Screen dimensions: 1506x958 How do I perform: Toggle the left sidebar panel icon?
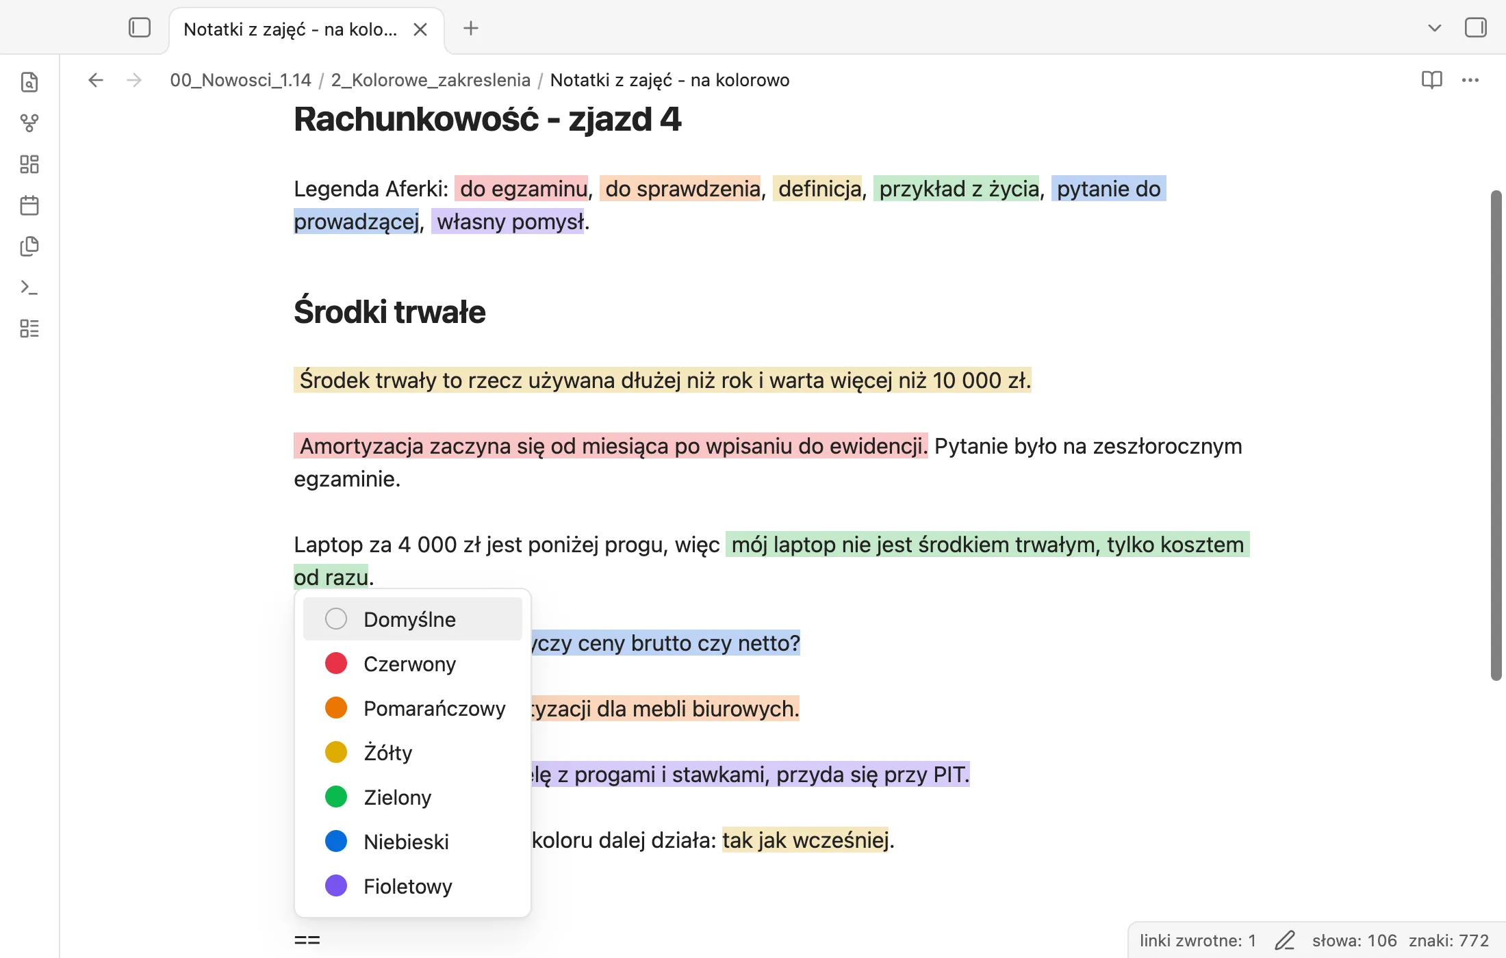(x=140, y=28)
